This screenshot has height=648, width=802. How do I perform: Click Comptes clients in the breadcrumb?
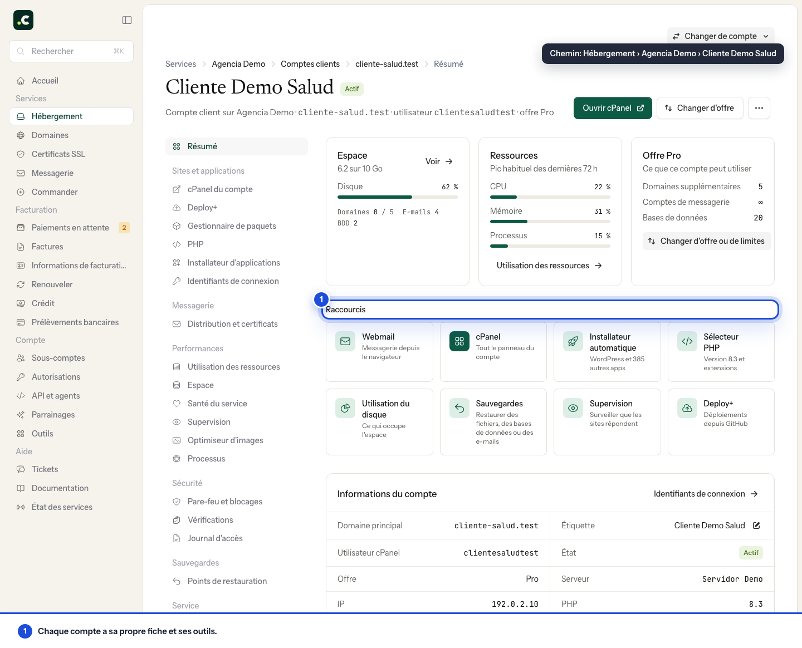[310, 64]
